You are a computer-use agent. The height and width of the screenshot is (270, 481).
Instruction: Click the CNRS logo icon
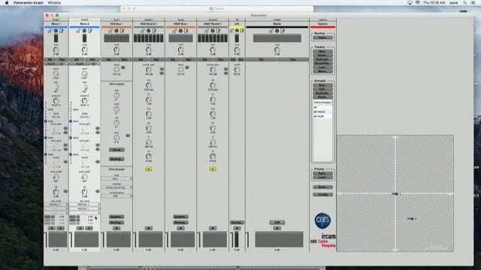[x=322, y=220]
